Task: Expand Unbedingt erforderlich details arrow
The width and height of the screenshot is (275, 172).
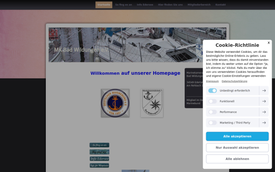Action: pos(264,90)
